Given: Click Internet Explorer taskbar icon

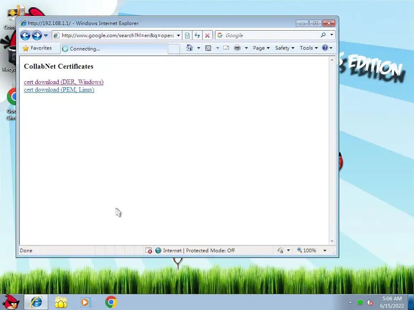Looking at the screenshot, I should tap(36, 302).
